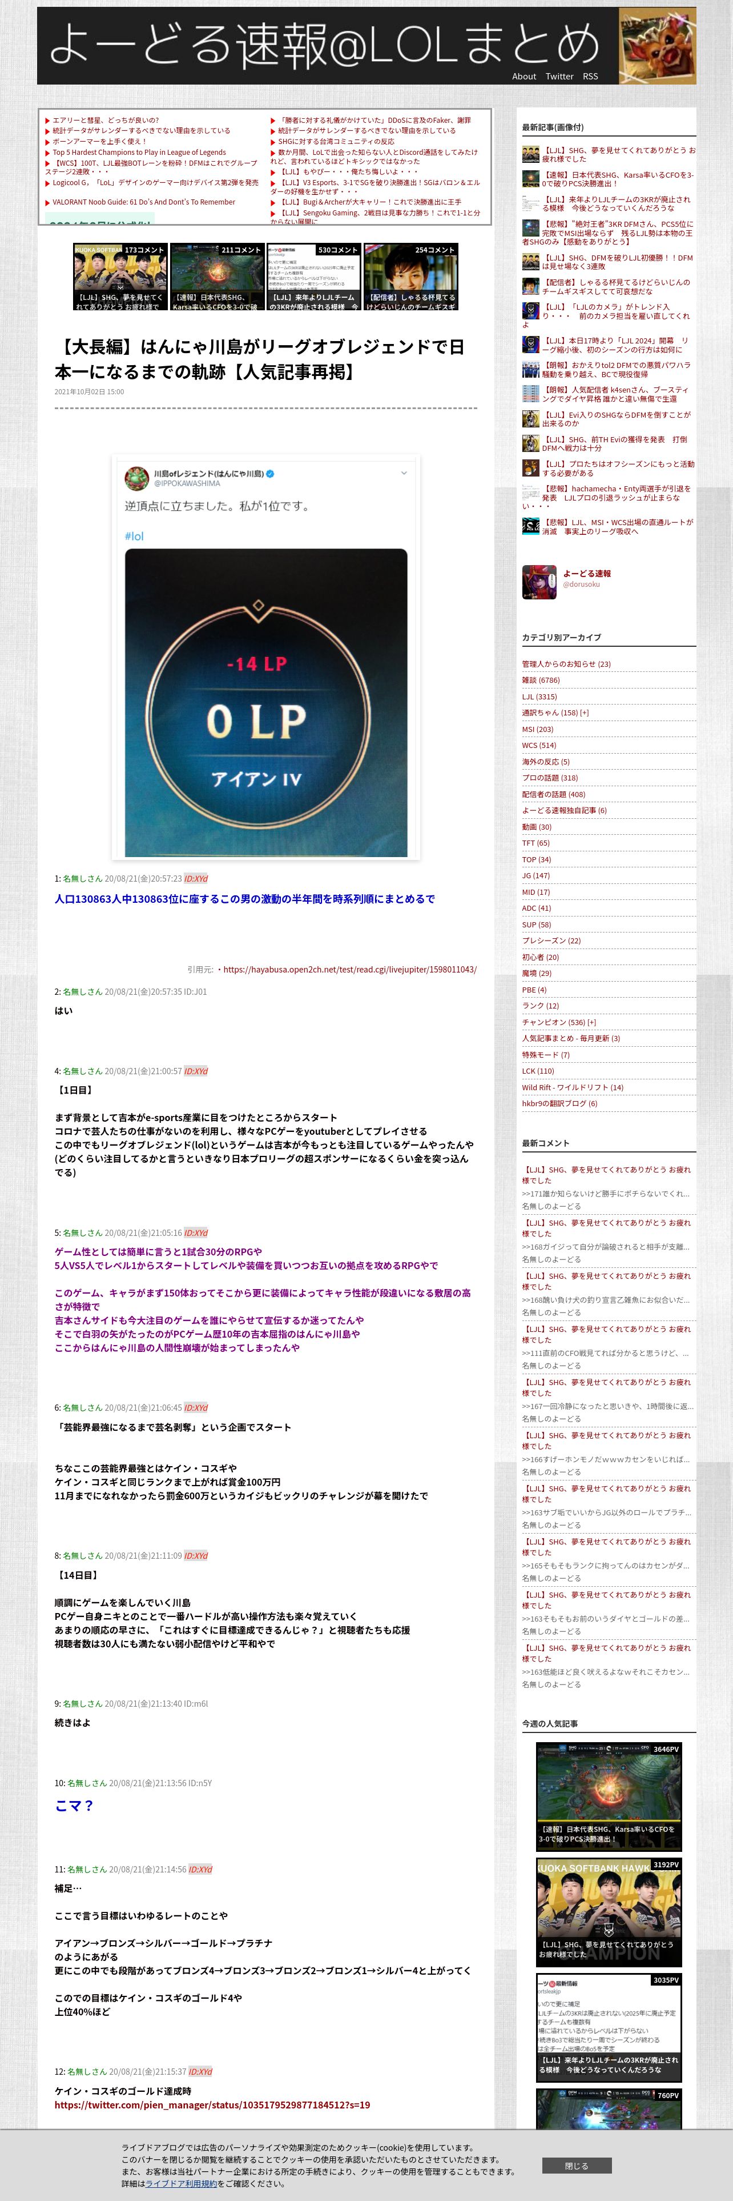Click the 閉じる cookie banner button

(577, 2165)
